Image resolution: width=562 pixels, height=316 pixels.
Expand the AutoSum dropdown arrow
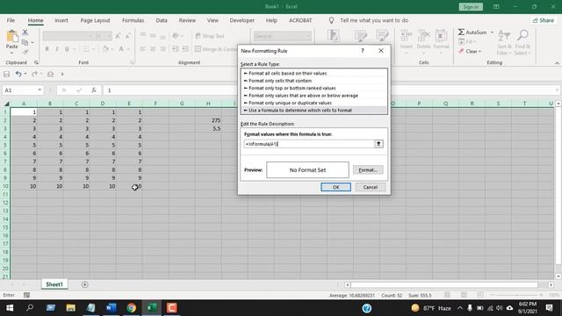click(492, 32)
